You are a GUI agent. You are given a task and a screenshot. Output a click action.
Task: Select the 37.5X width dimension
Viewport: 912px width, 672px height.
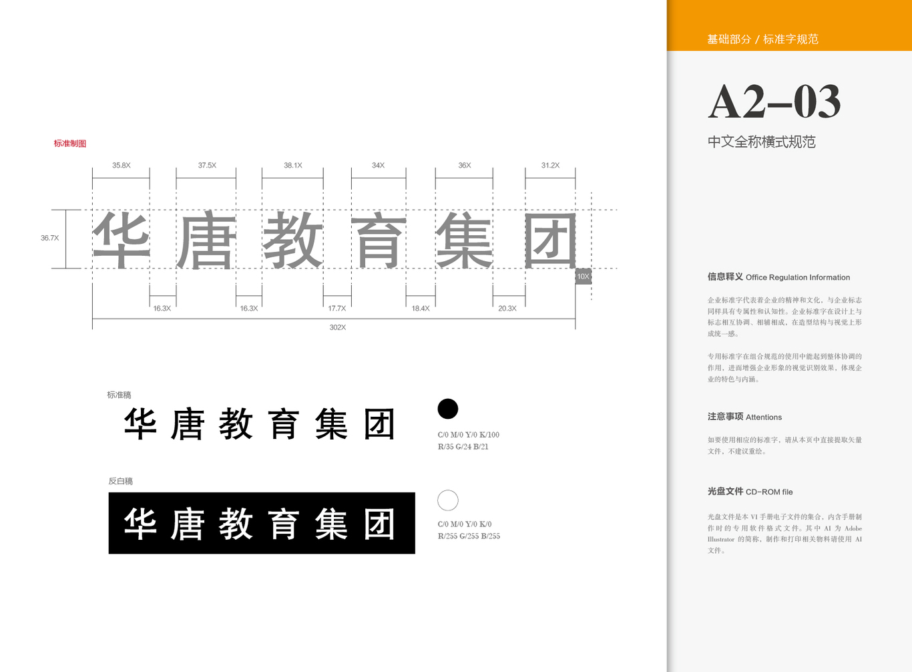pos(207,165)
